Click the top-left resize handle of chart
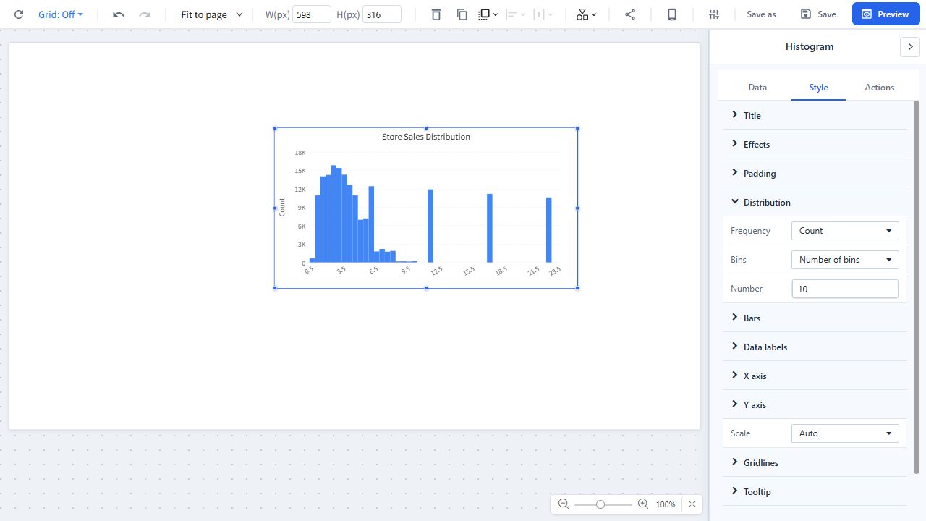The image size is (926, 521). [x=275, y=128]
